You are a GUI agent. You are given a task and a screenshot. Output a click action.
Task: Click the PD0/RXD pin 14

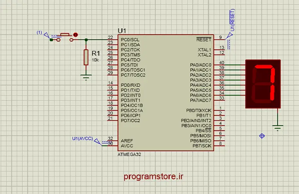click(112, 85)
